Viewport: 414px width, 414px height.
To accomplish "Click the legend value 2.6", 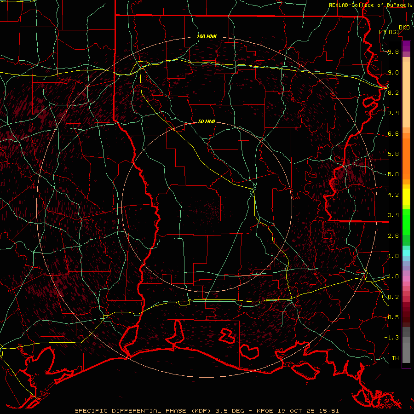I will (393, 236).
